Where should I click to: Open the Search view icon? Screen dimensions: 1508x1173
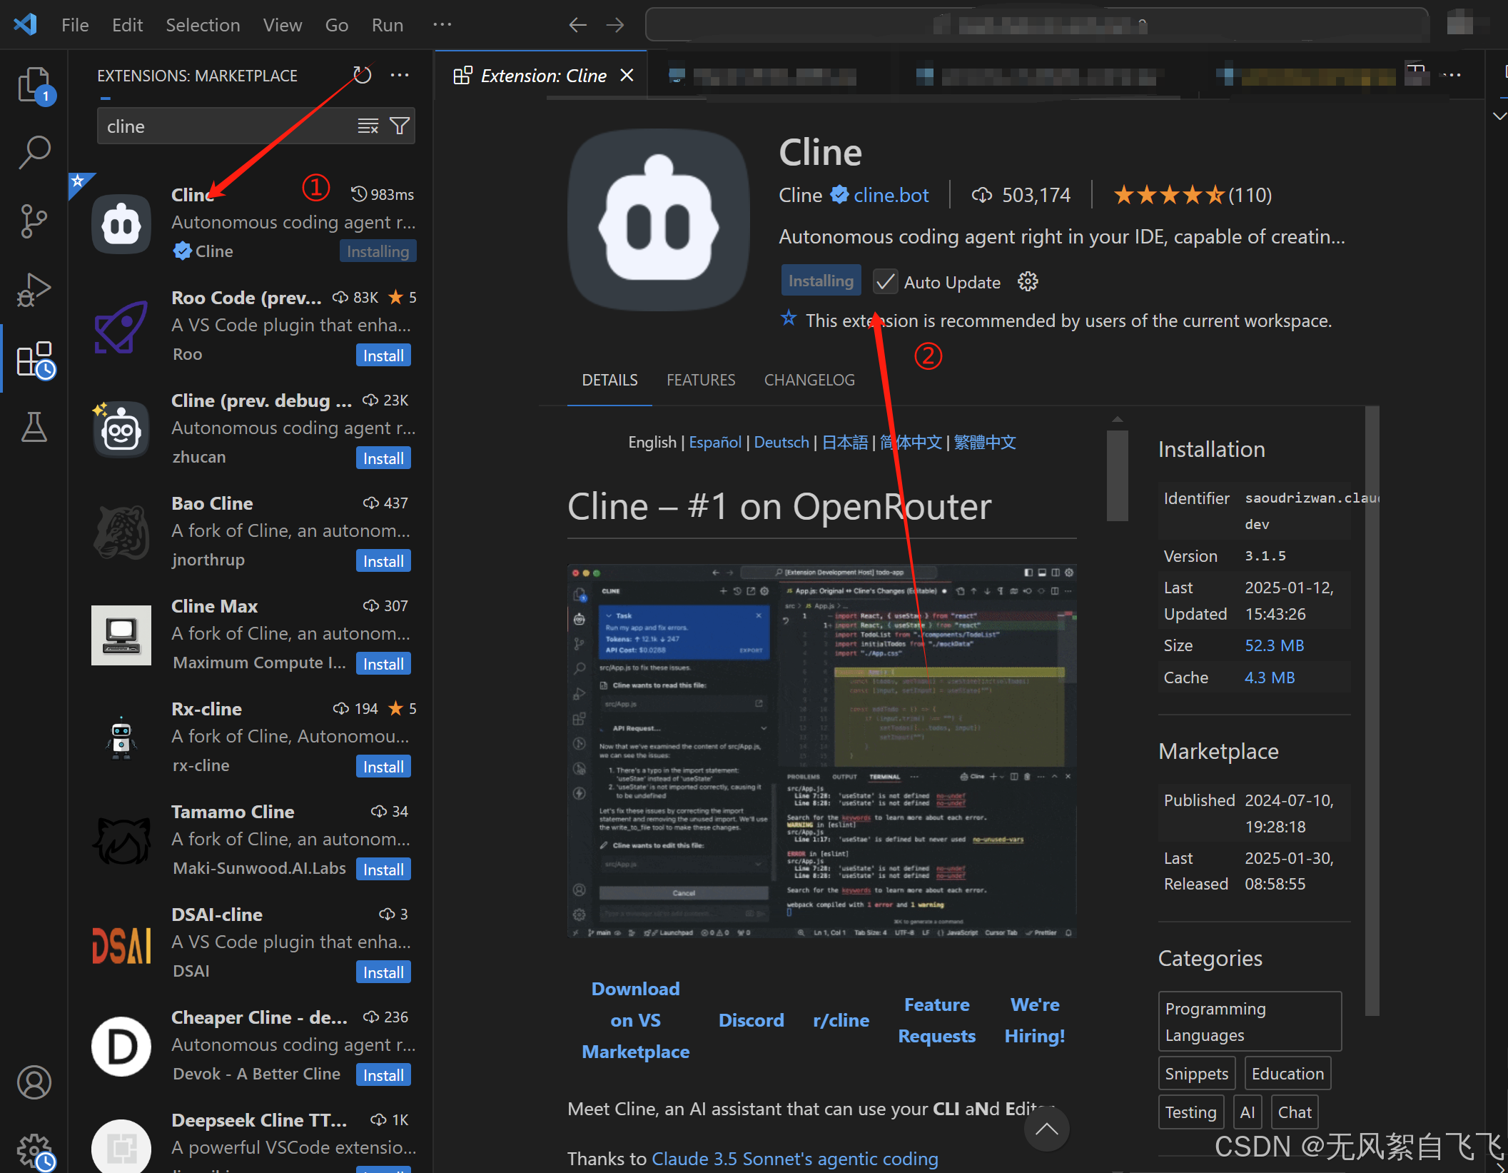coord(34,152)
